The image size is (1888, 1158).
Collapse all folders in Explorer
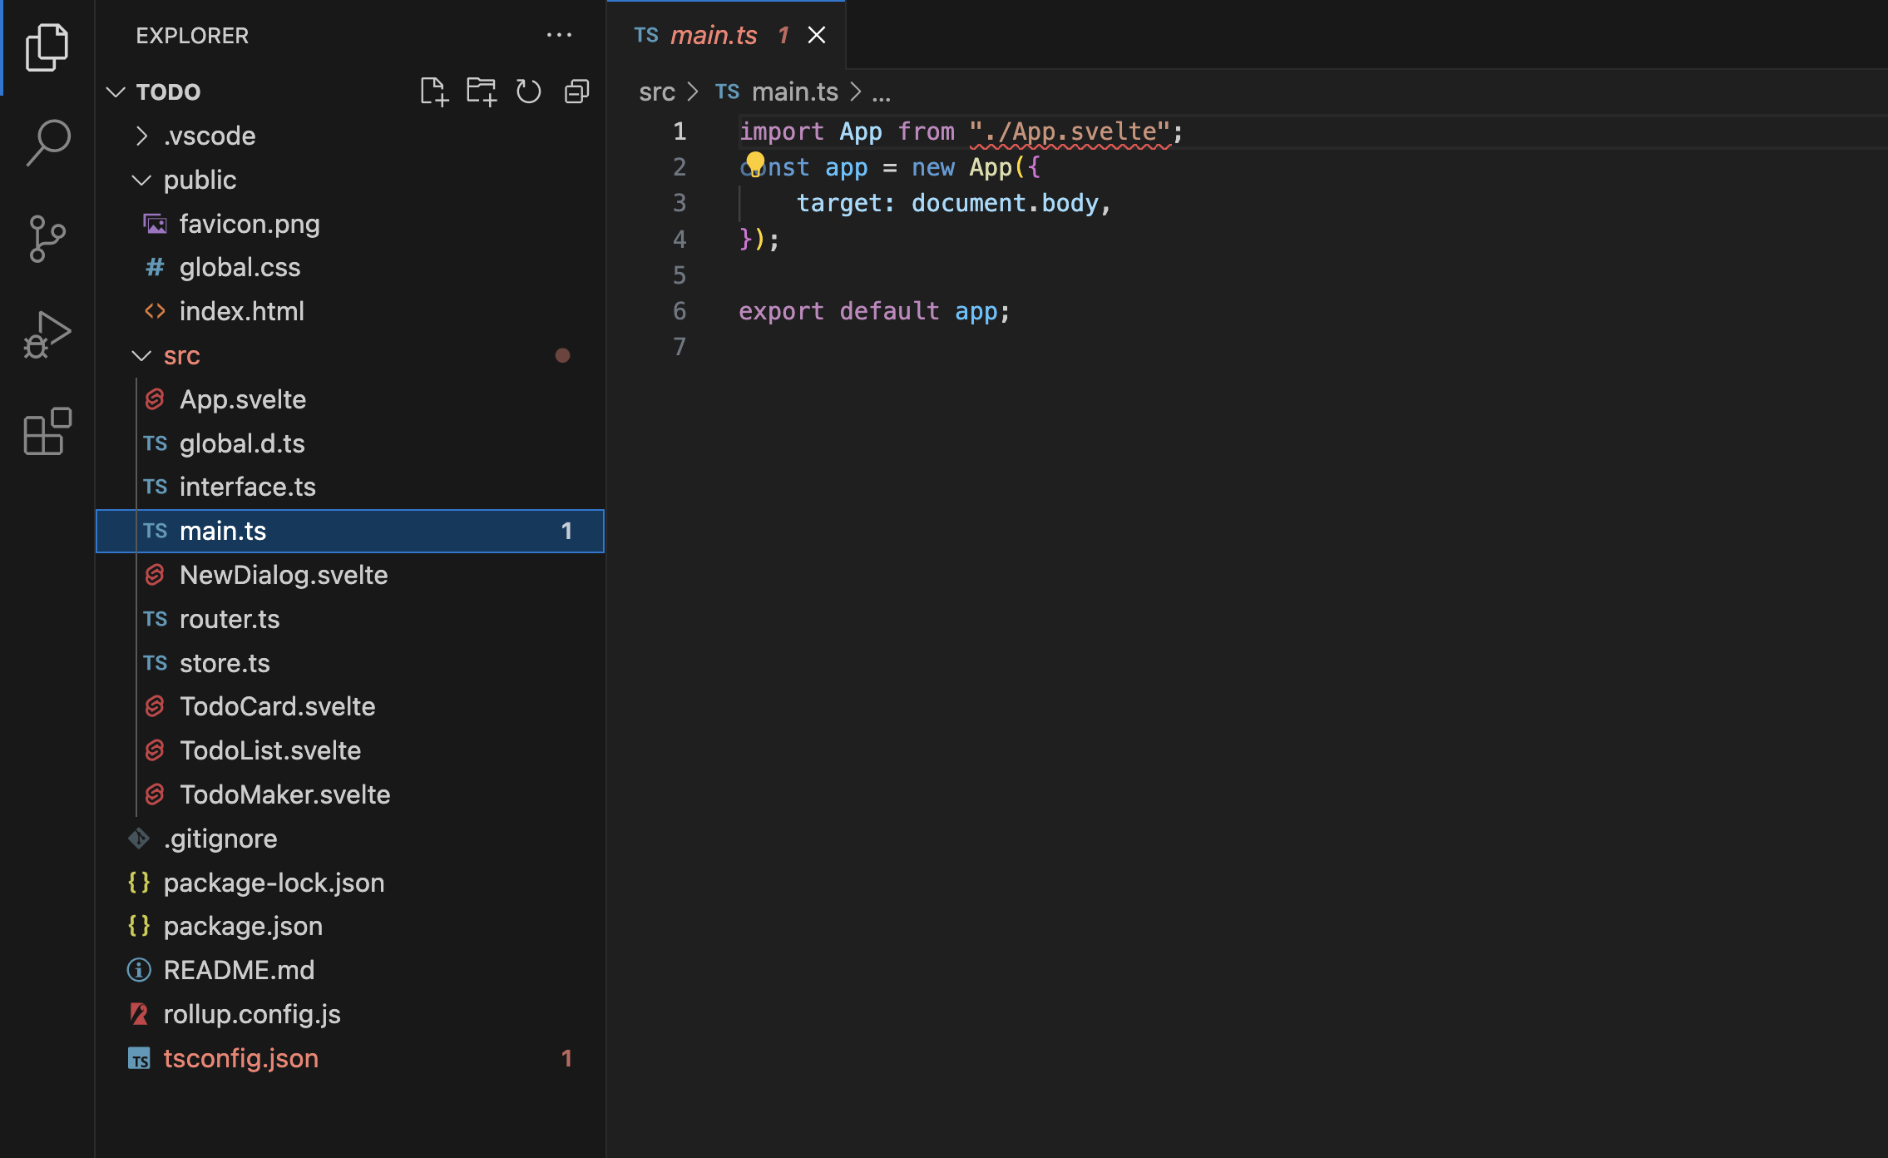[x=576, y=92]
